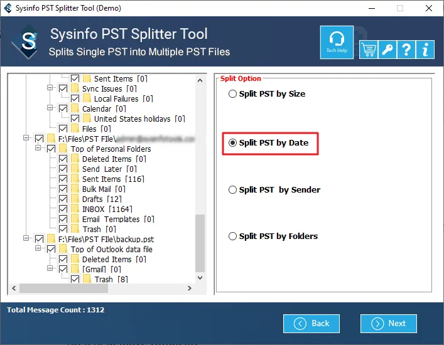The width and height of the screenshot is (444, 345).
Task: Click the Back button
Action: pos(311,324)
